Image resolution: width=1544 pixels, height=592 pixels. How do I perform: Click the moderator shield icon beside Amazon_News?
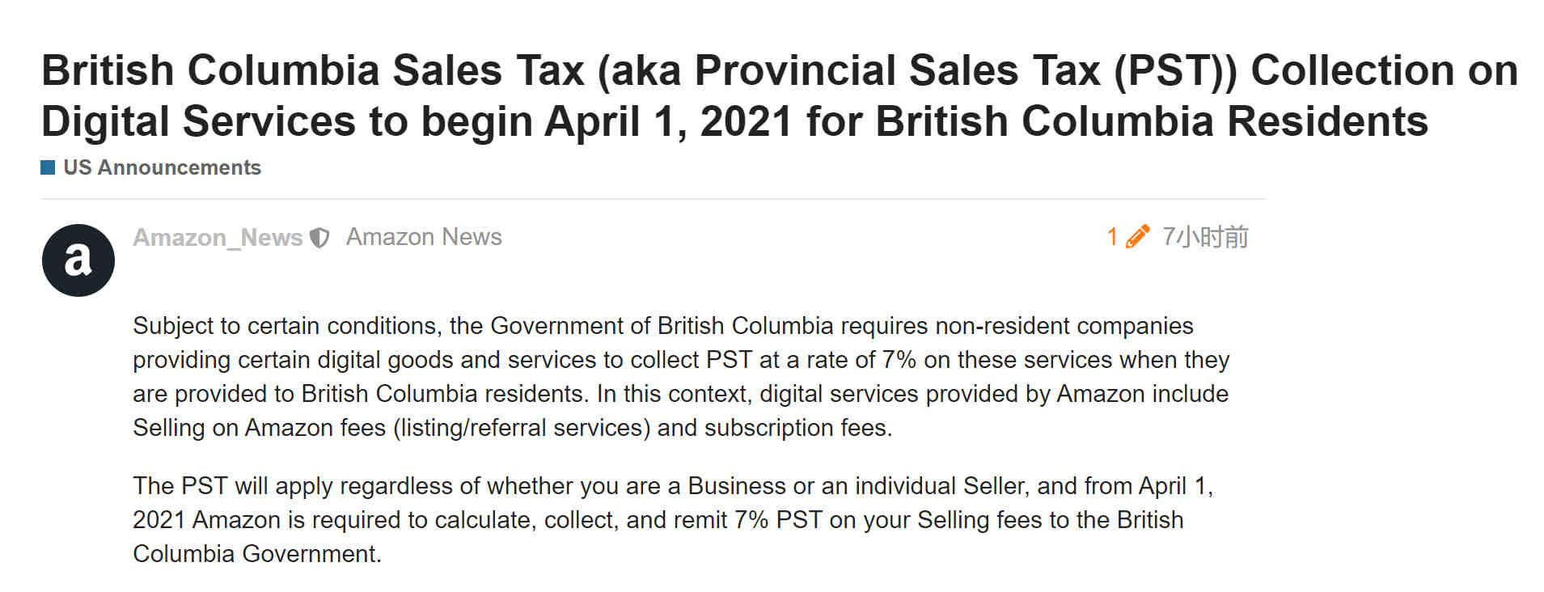tap(320, 238)
